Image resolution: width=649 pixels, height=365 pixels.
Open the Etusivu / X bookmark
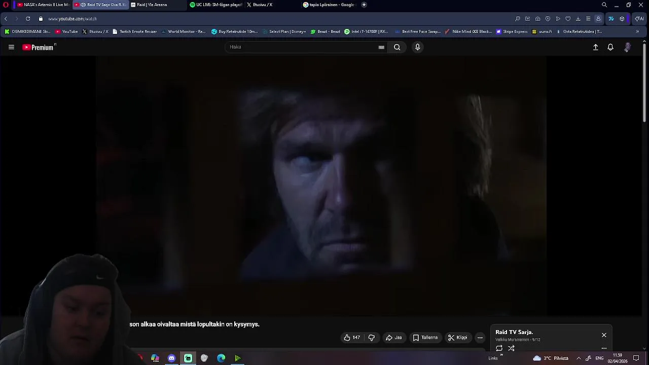coord(95,31)
